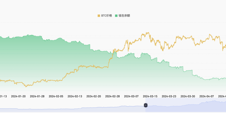Click the 2024-03-23 axis label
The height and width of the screenshot is (113, 226).
pos(169,96)
